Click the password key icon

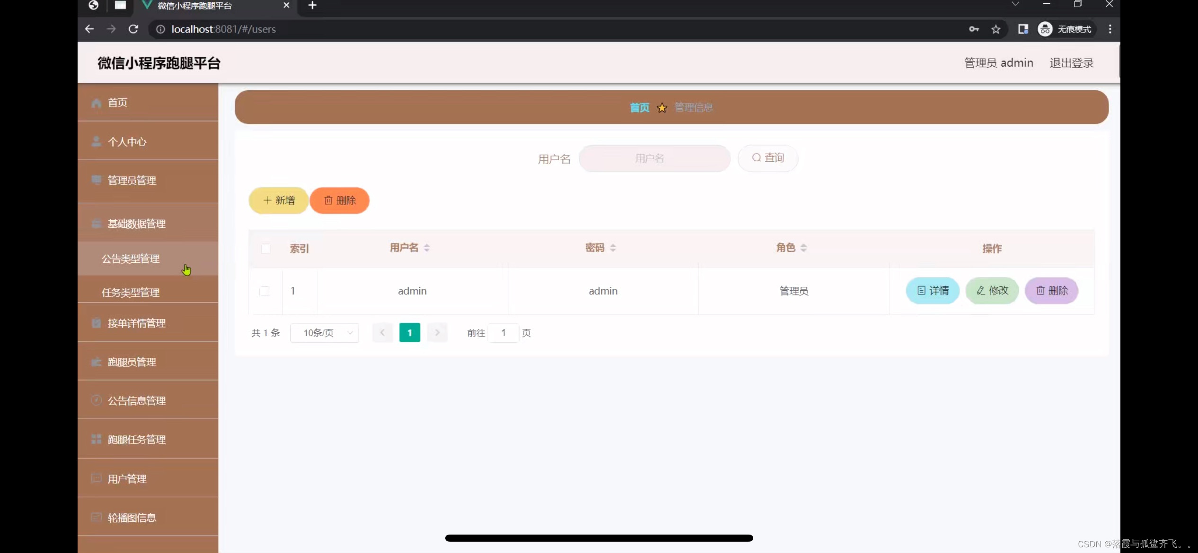click(x=974, y=29)
